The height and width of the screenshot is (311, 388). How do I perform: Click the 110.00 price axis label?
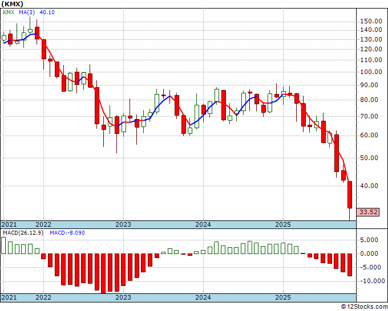click(x=371, y=60)
